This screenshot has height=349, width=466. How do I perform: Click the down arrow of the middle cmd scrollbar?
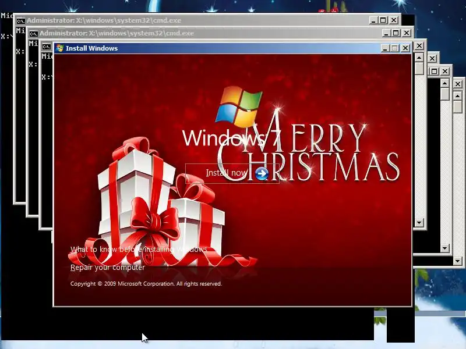pos(445,248)
